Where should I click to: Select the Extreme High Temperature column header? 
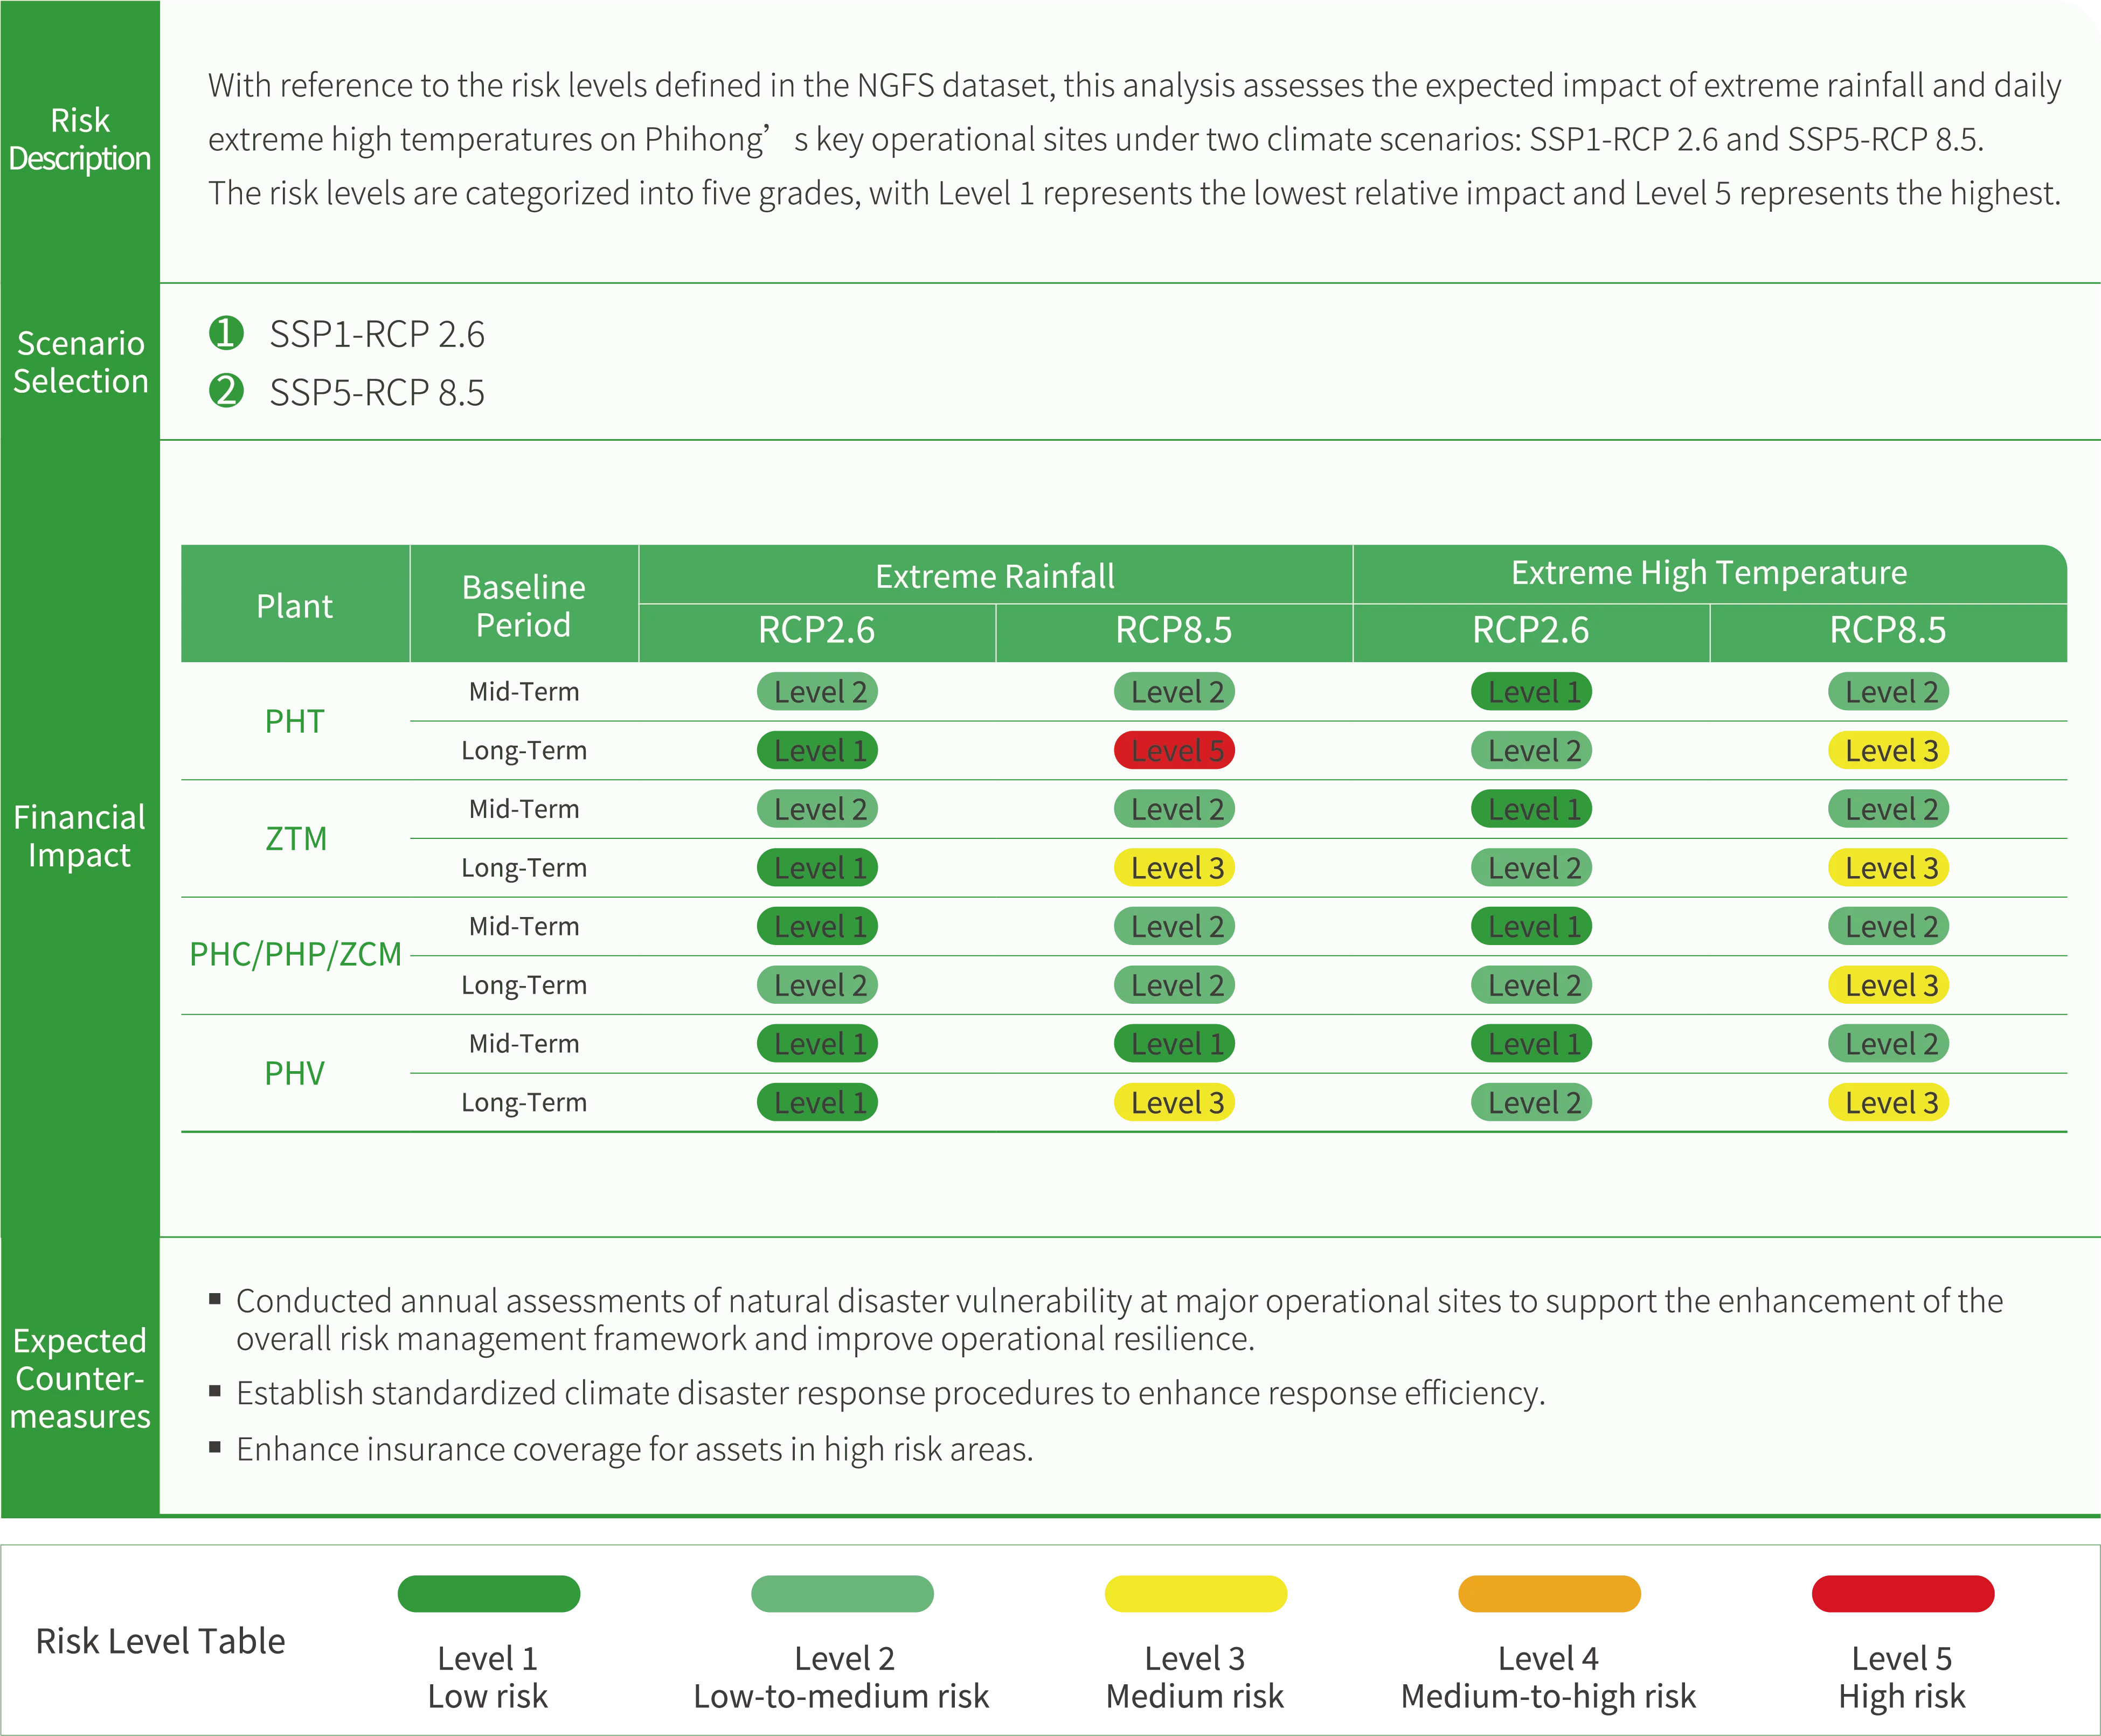(x=1709, y=573)
